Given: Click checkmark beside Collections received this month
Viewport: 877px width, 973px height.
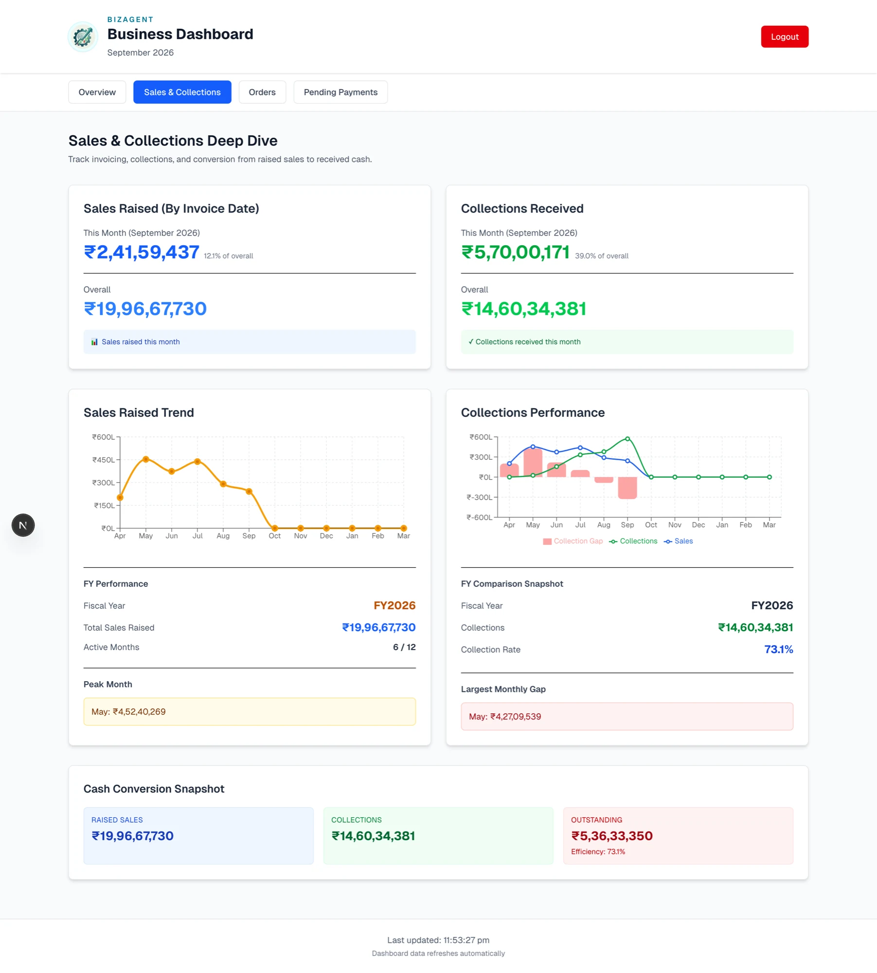Looking at the screenshot, I should coord(471,342).
